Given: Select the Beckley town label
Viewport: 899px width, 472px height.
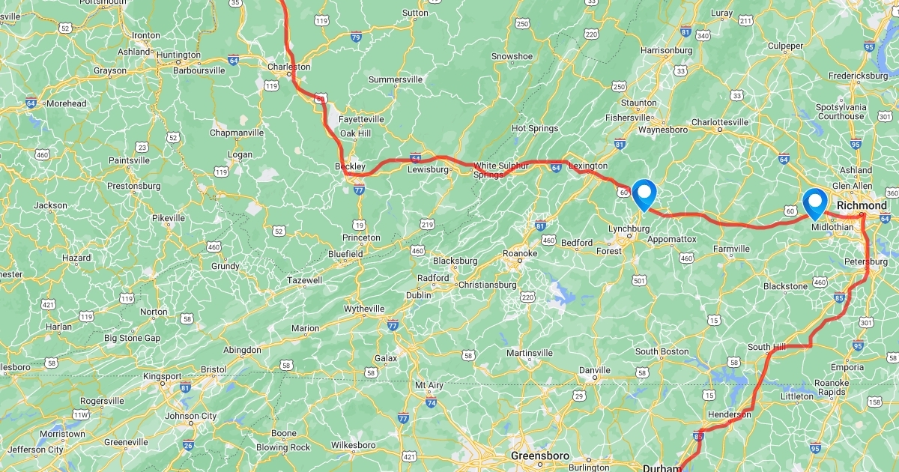Looking at the screenshot, I should 350,166.
